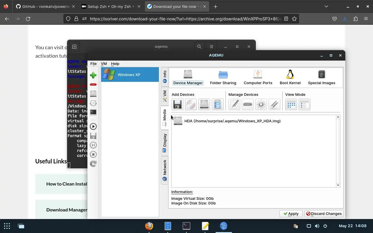This screenshot has width=373, height=233.
Task: Switch to the Network vertical tab
Action: point(165,170)
